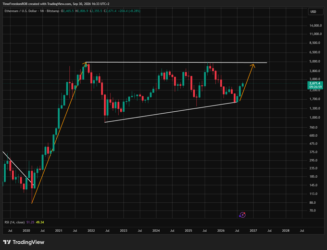Click the 2024 time axis label
Screen dimensions: 327x250
(156, 231)
